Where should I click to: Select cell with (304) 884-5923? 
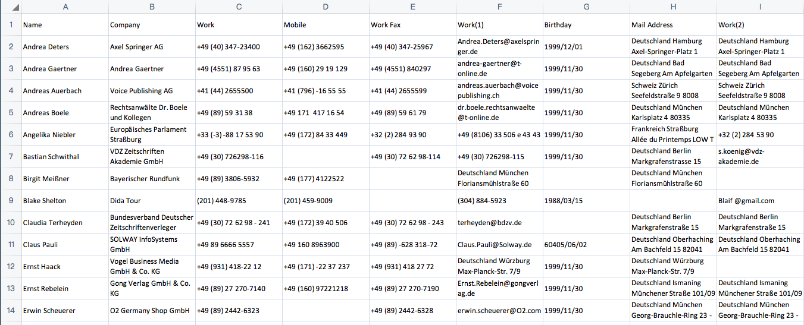499,201
